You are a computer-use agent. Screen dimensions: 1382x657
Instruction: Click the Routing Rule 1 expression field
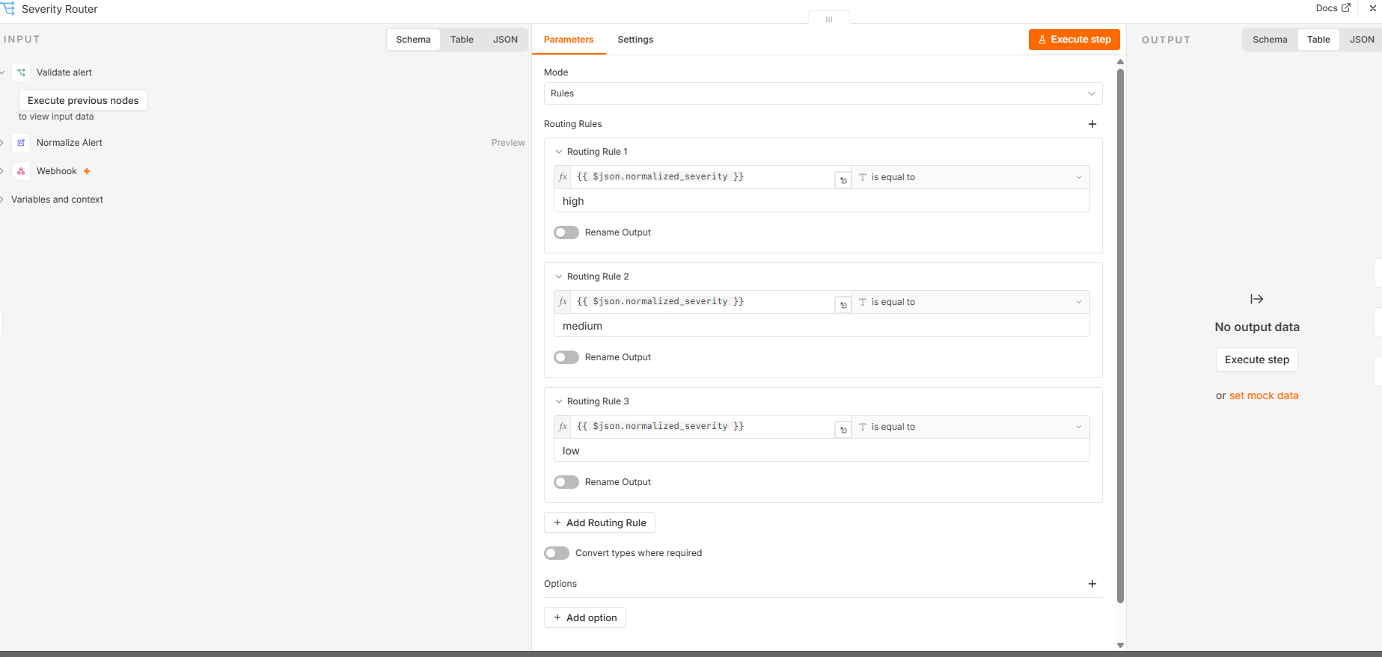[702, 177]
